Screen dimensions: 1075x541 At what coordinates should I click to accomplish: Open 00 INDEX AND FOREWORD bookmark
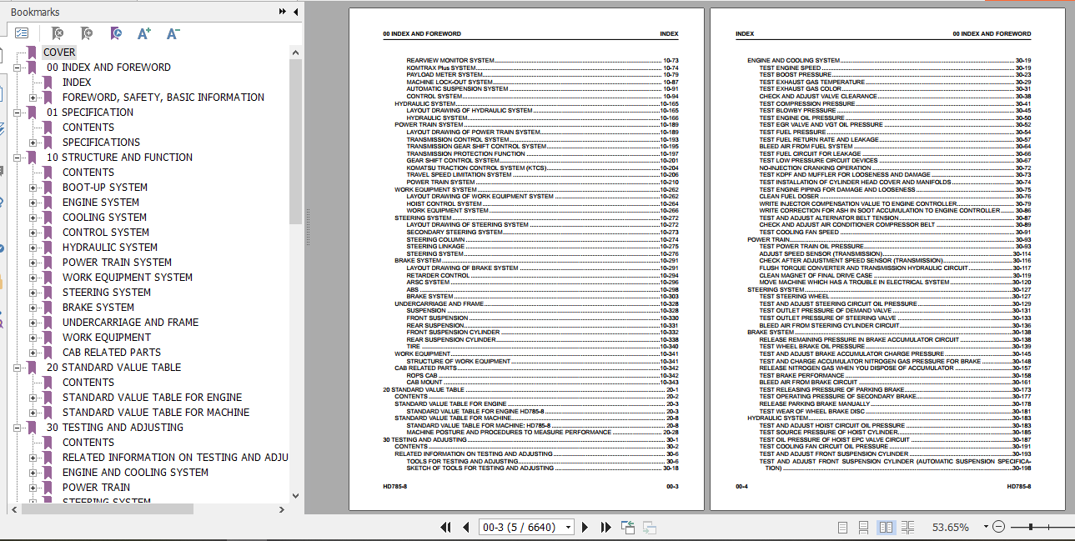pos(108,68)
